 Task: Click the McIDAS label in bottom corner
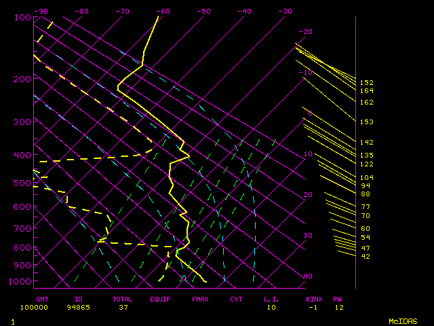point(402,321)
